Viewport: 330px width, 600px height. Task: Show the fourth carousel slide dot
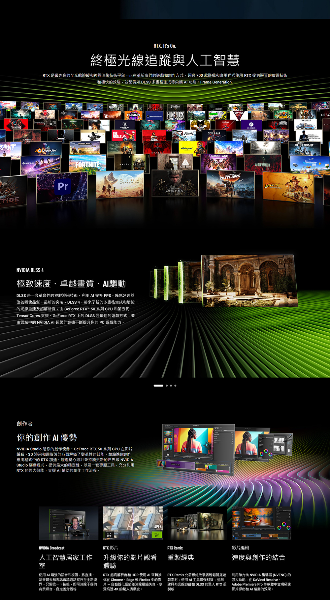[x=175, y=386]
